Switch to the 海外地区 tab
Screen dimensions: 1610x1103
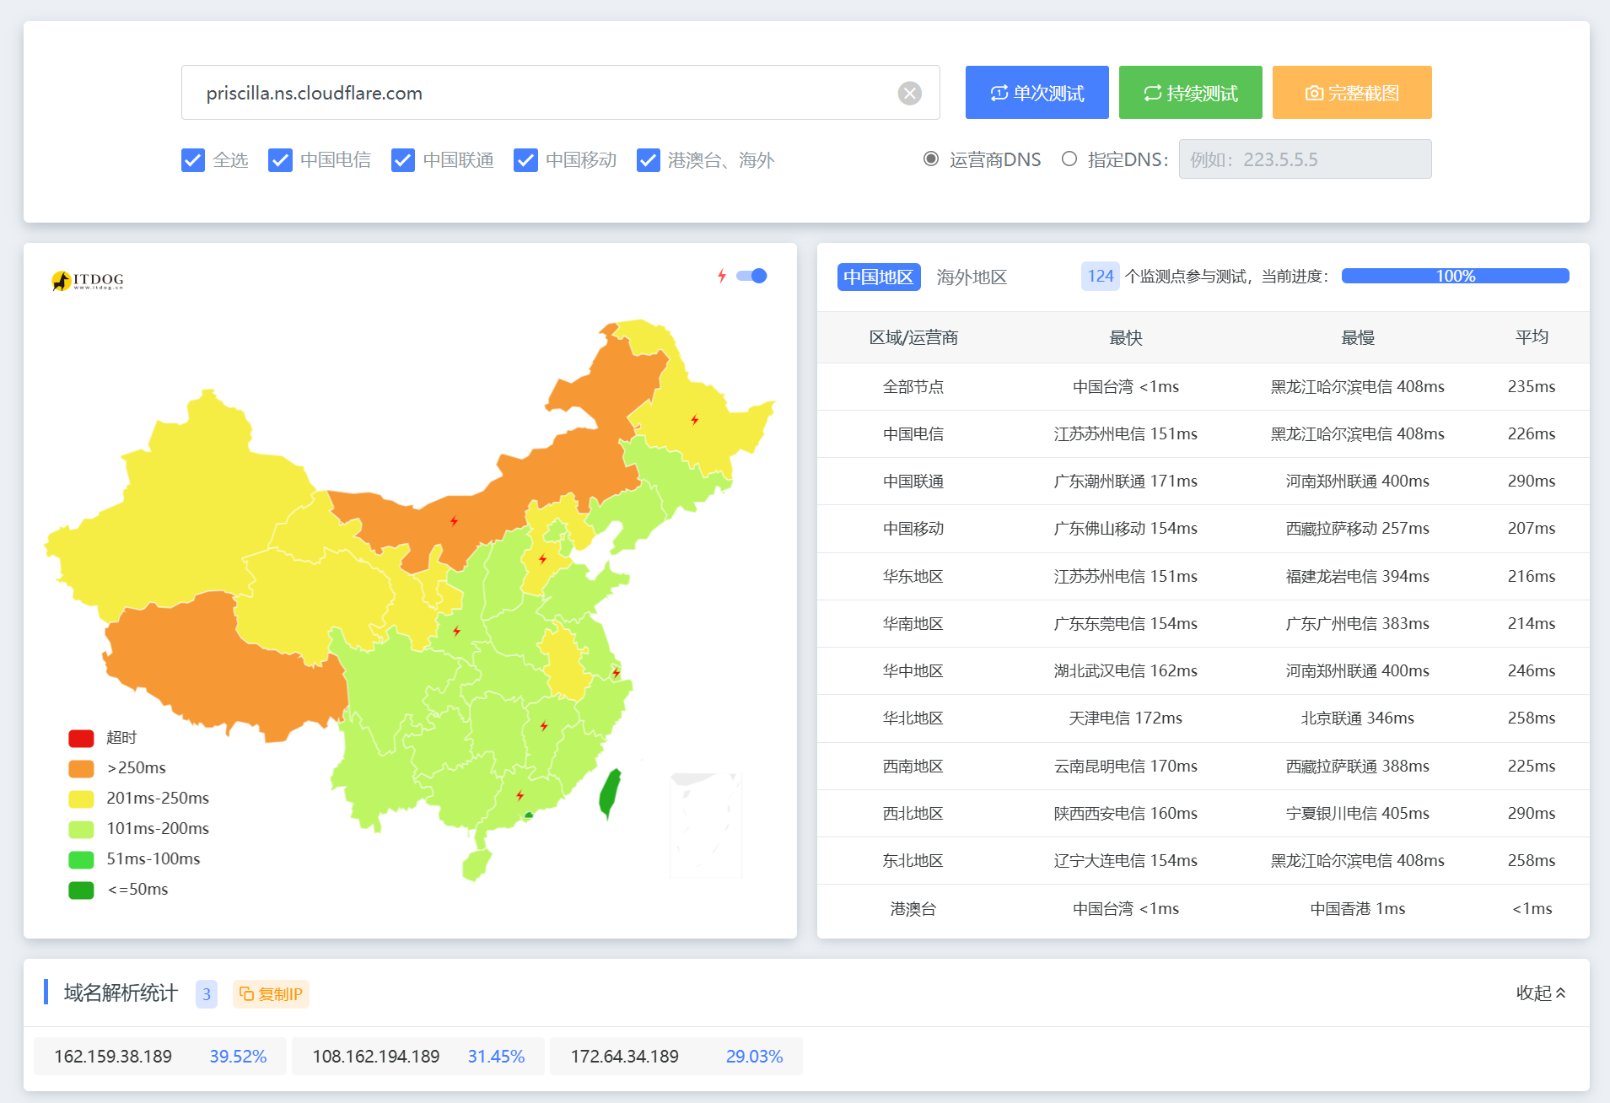(x=972, y=277)
